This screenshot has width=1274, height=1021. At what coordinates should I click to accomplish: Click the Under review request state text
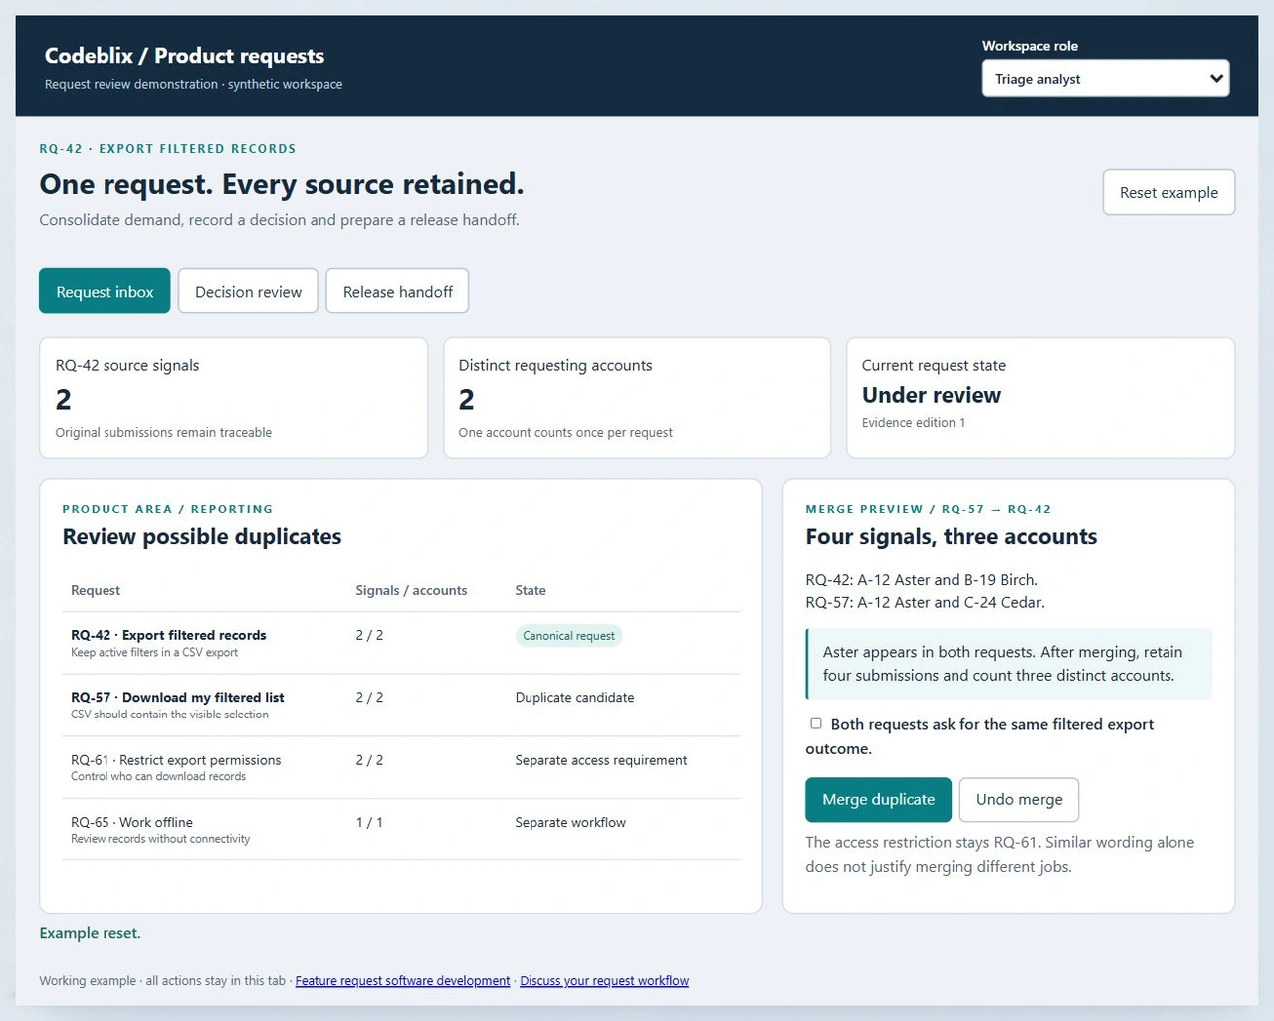pyautogui.click(x=932, y=395)
